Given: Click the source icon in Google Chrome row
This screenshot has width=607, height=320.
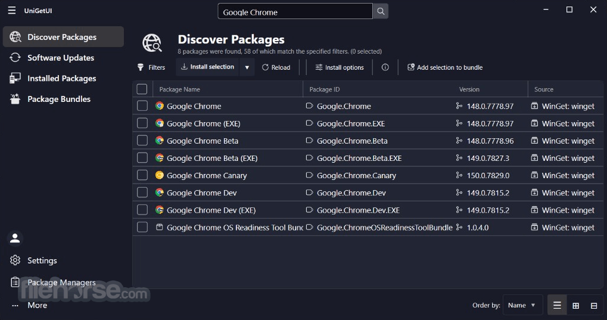Looking at the screenshot, I should pyautogui.click(x=534, y=105).
